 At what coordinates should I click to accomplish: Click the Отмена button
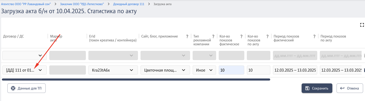[350, 88]
